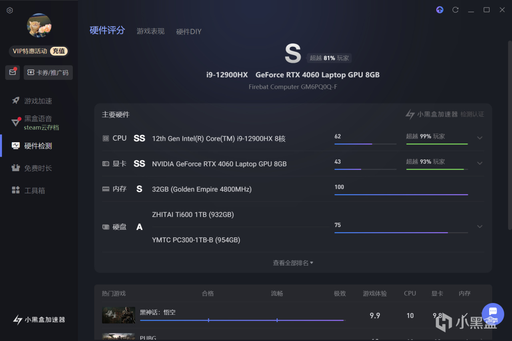This screenshot has width=512, height=341.
Task: Open the feedback chat bubble button
Action: (x=493, y=314)
